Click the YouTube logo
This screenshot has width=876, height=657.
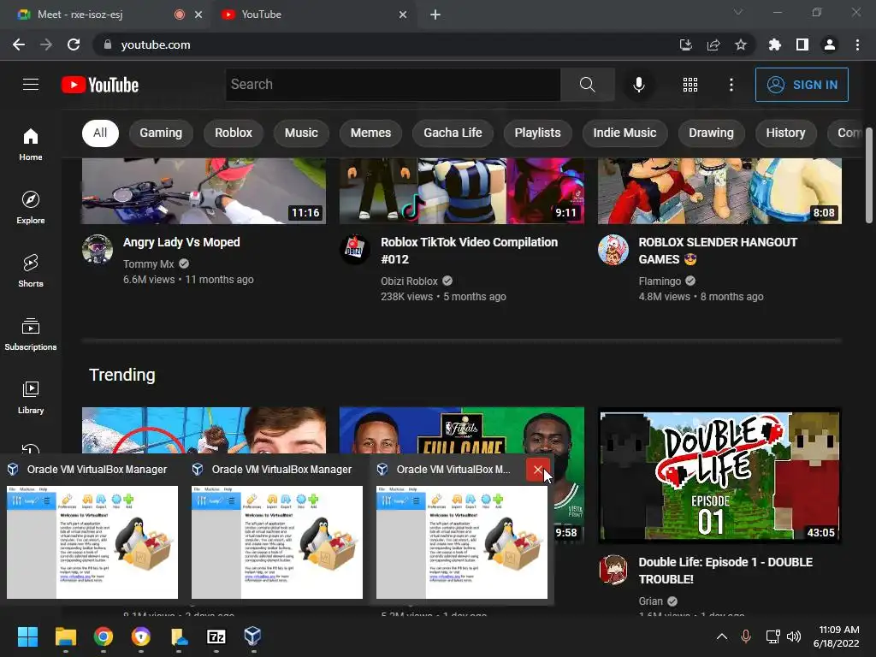[x=100, y=85]
